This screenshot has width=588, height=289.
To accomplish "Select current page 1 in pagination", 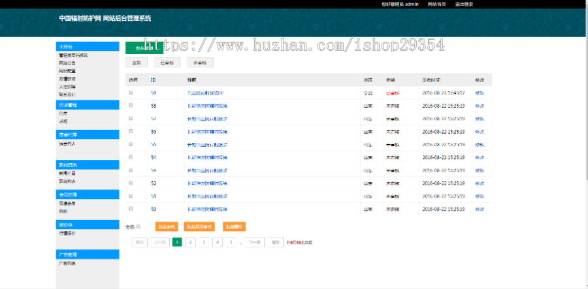I will click(177, 243).
